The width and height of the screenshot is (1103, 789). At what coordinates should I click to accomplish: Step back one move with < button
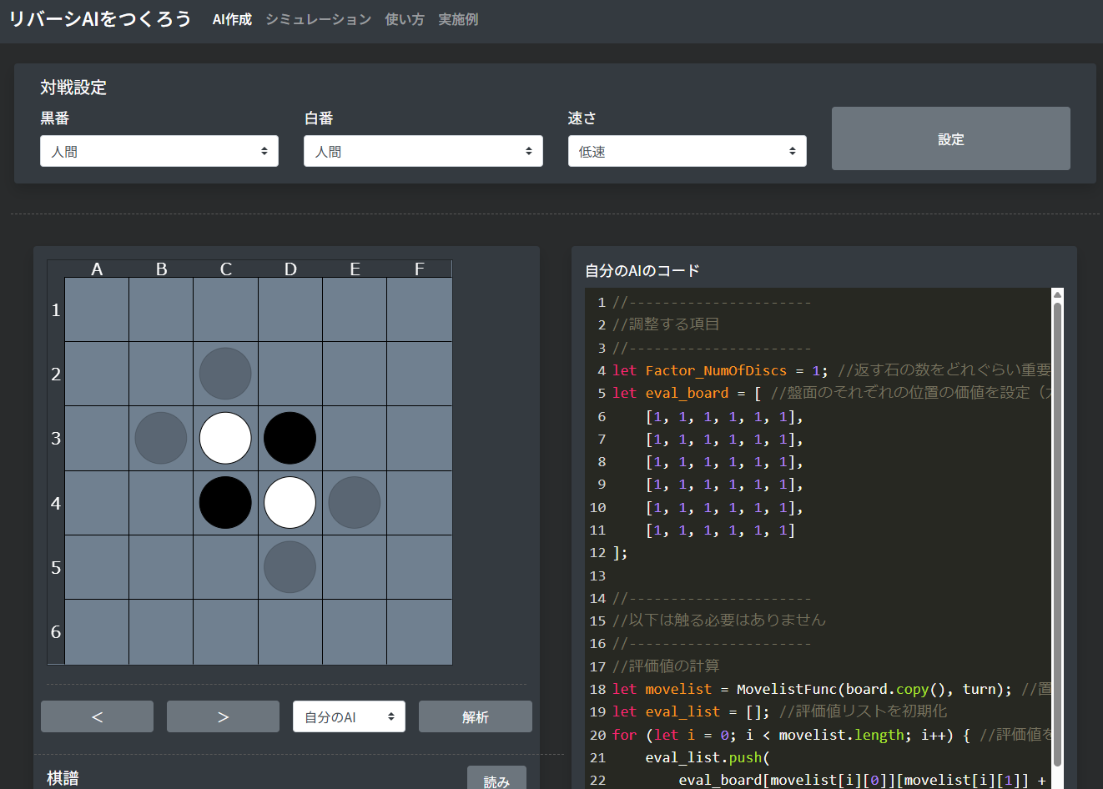pyautogui.click(x=97, y=716)
